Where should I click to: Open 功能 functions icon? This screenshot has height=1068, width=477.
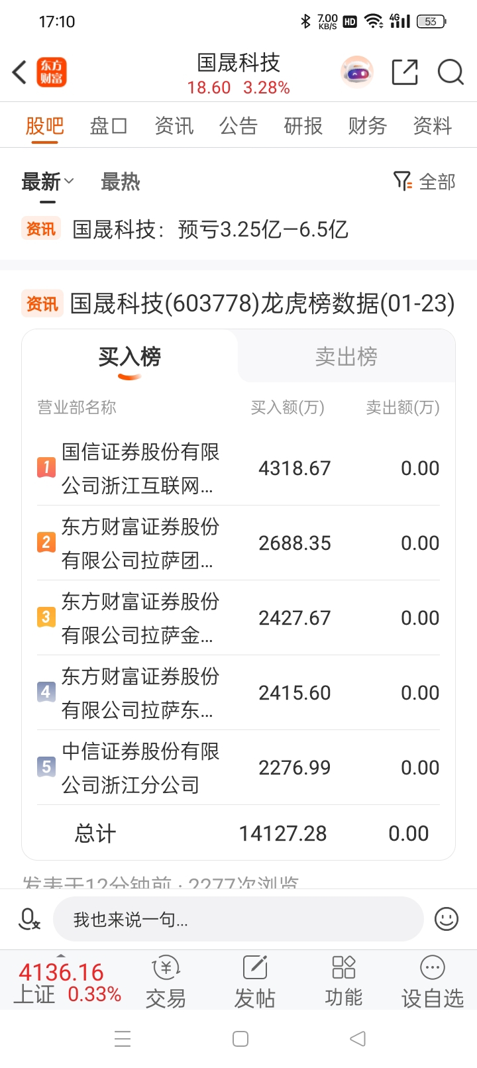click(x=343, y=982)
